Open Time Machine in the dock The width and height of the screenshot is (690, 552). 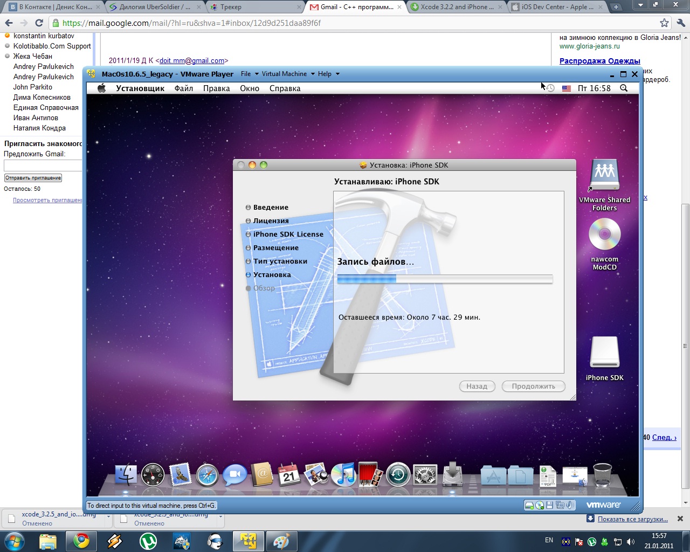tap(398, 475)
